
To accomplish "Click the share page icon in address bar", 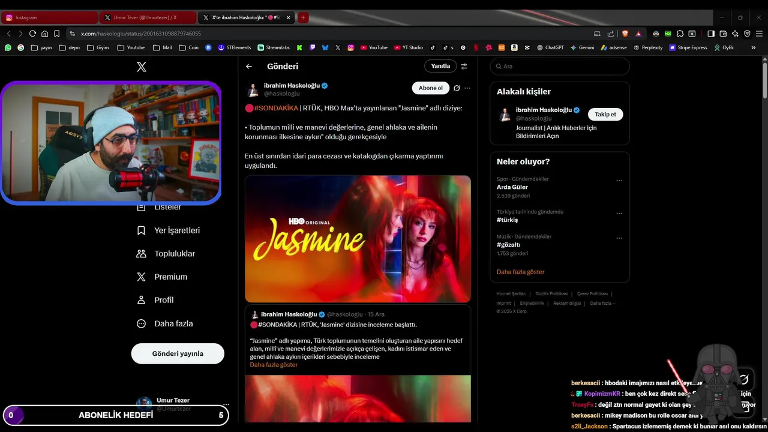I will 611,34.
